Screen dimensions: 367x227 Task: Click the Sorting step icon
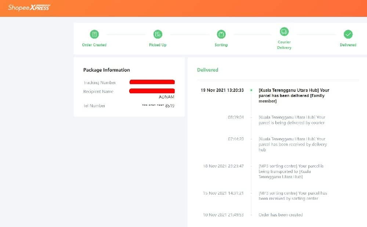point(221,34)
